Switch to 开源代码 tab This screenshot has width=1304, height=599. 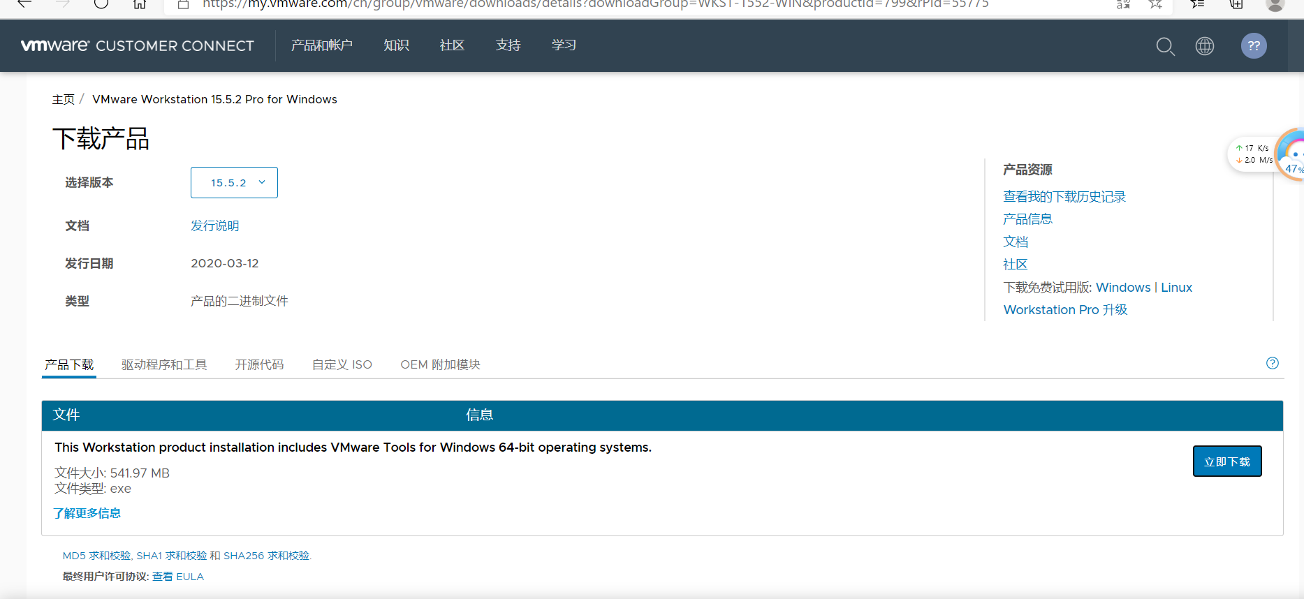pos(259,364)
